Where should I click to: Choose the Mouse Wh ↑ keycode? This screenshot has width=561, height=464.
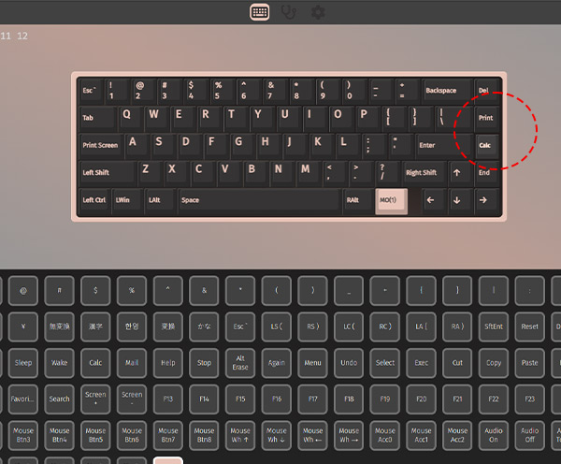(240, 435)
